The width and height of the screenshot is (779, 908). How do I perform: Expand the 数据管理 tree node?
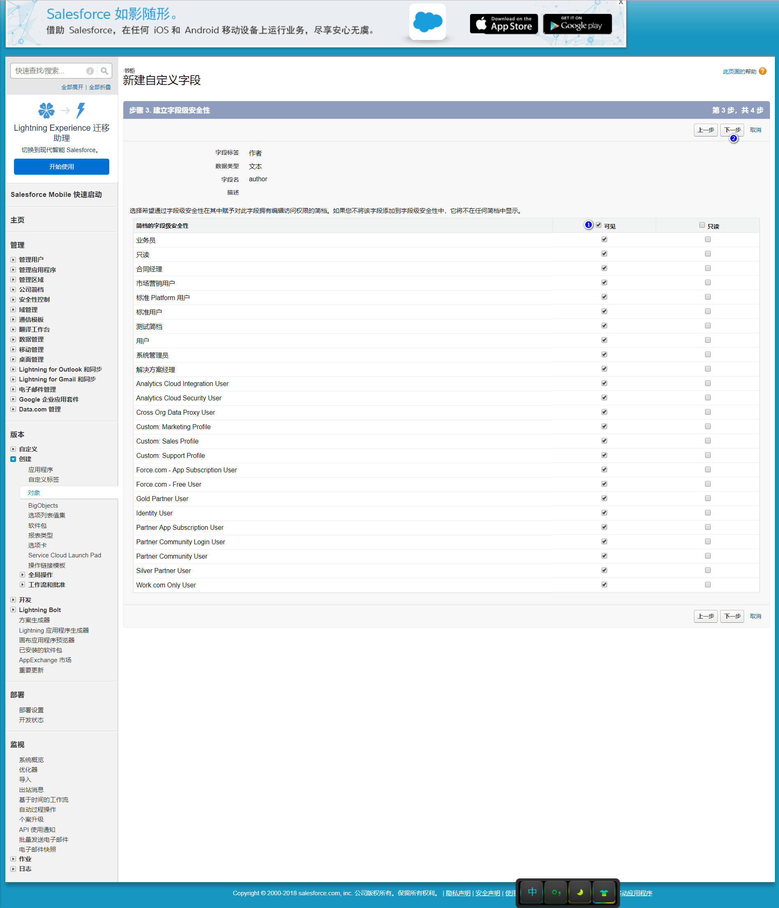click(13, 339)
